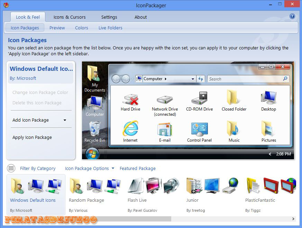Click Featured Package link
302x228 pixels.
pyautogui.click(x=138, y=168)
